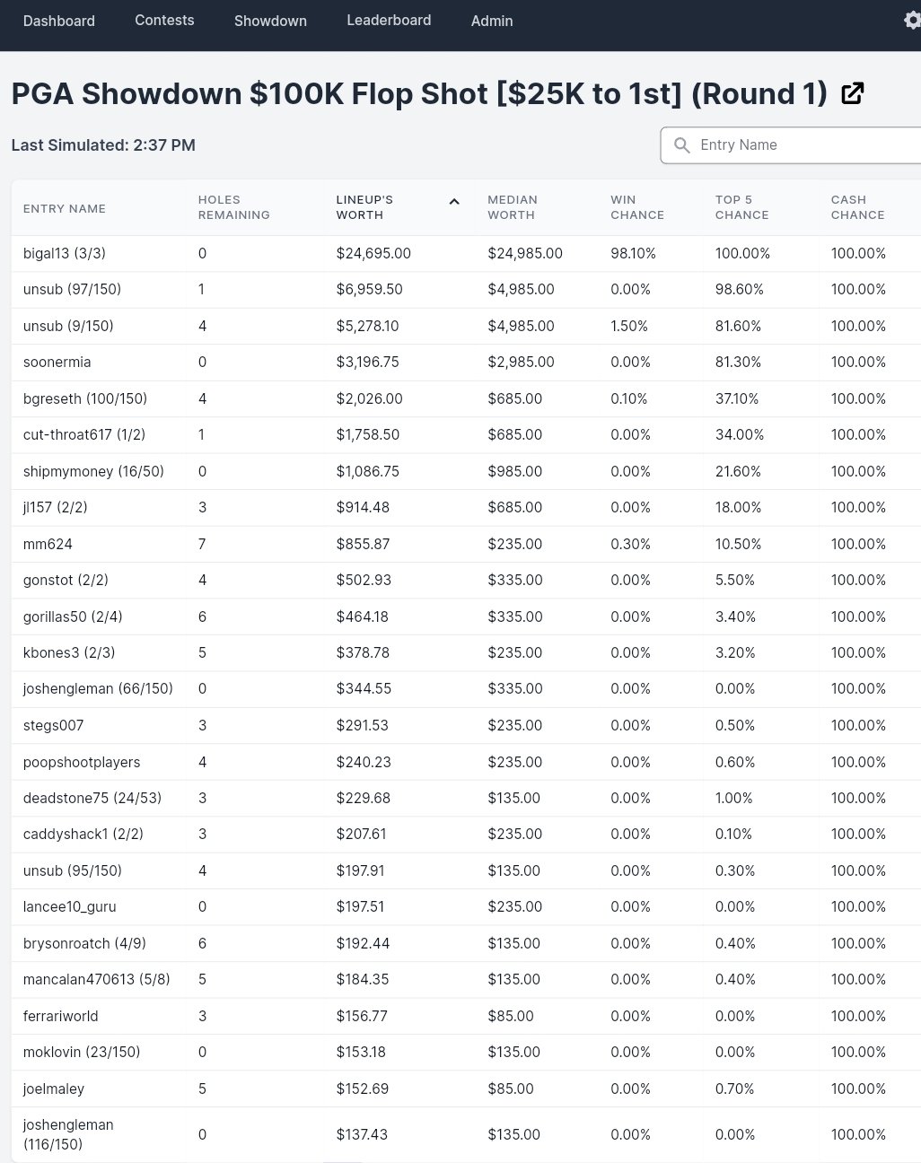Sort the table by Entry Name
Viewport: 921px width, 1163px height.
coord(64,207)
